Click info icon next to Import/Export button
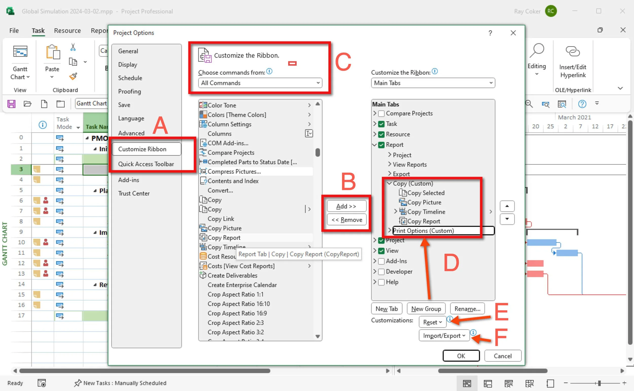Viewport: 634px width, 391px height. 473,333
